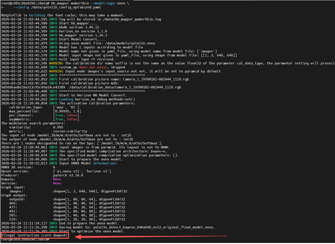Screen dimensions: 335x244
Task: Click the 'Saving model to: yolo11n_detect_bayese' line
Action: coord(108,227)
